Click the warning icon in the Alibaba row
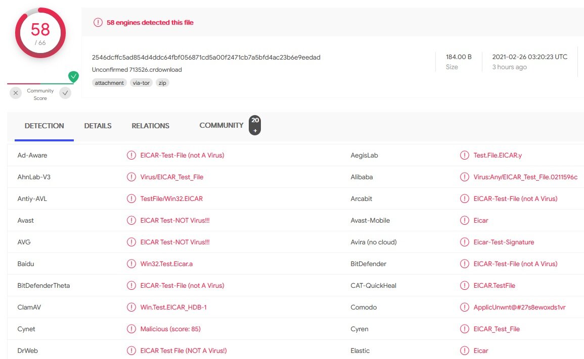584x359 pixels. pyautogui.click(x=465, y=177)
